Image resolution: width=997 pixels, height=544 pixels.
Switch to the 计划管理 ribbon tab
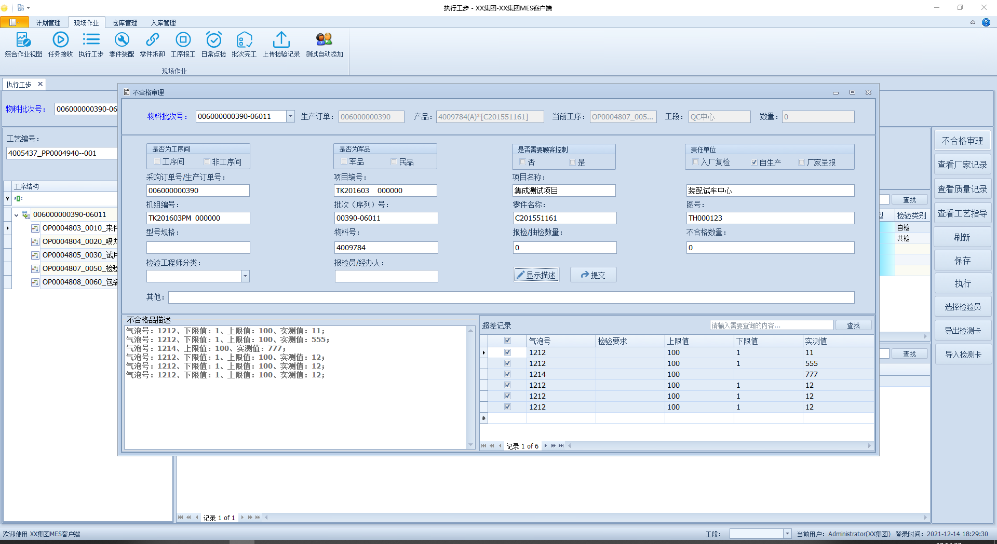point(48,23)
